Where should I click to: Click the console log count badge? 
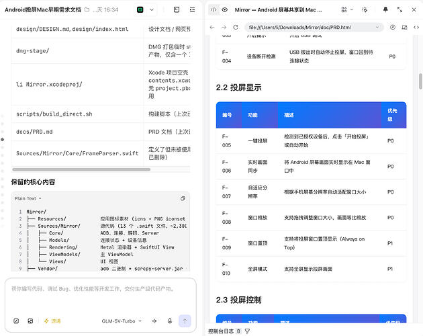238,331
